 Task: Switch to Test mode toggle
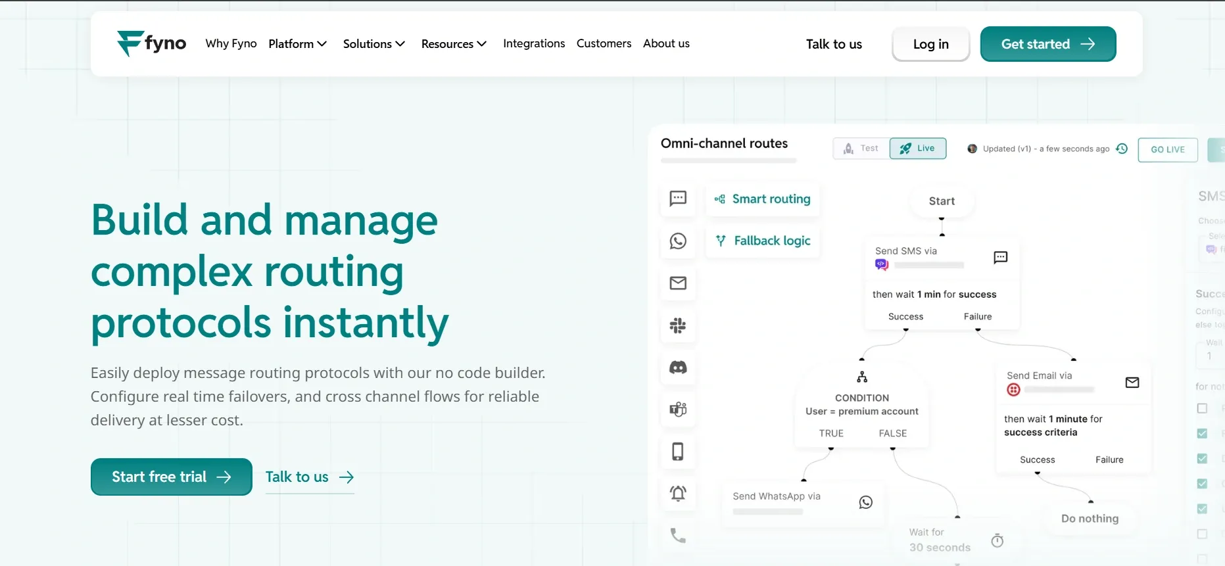tap(861, 149)
